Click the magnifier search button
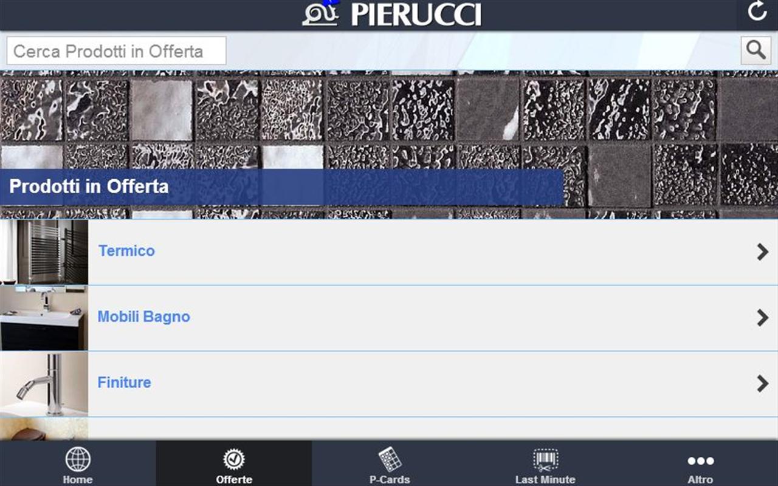This screenshot has height=486, width=778. point(756,50)
